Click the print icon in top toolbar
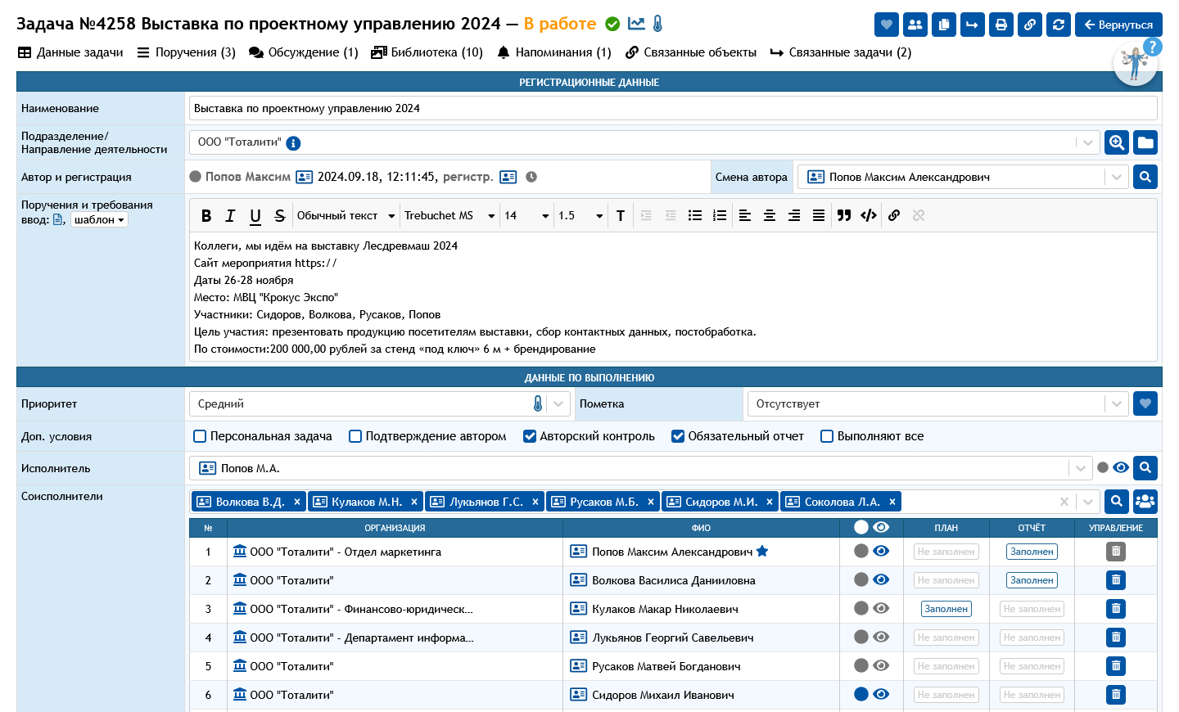Screen dimensions: 1179x712 pyautogui.click(x=1001, y=25)
